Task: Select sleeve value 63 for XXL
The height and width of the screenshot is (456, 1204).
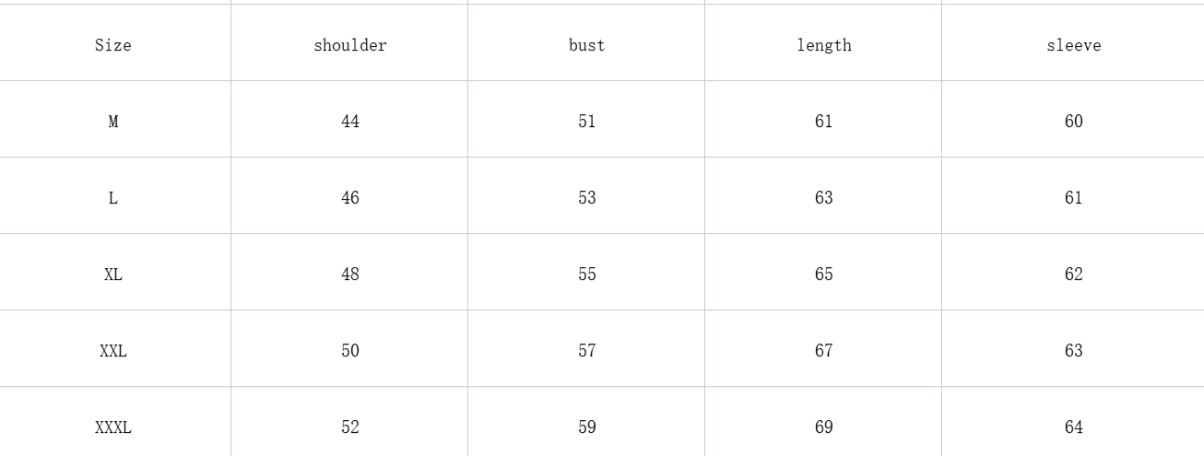Action: click(x=1074, y=351)
